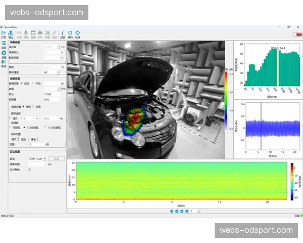This screenshot has height=243, width=303.
Task: Click the array gear icon in toolbar
Action: coord(70,33)
